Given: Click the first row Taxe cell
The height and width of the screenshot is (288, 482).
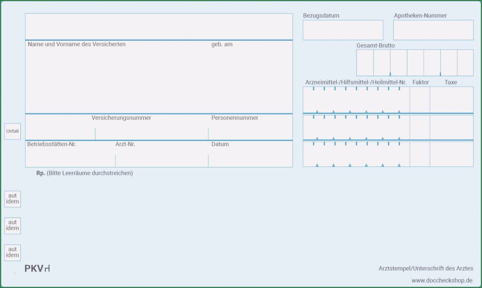Looking at the screenshot, I should pos(451,100).
